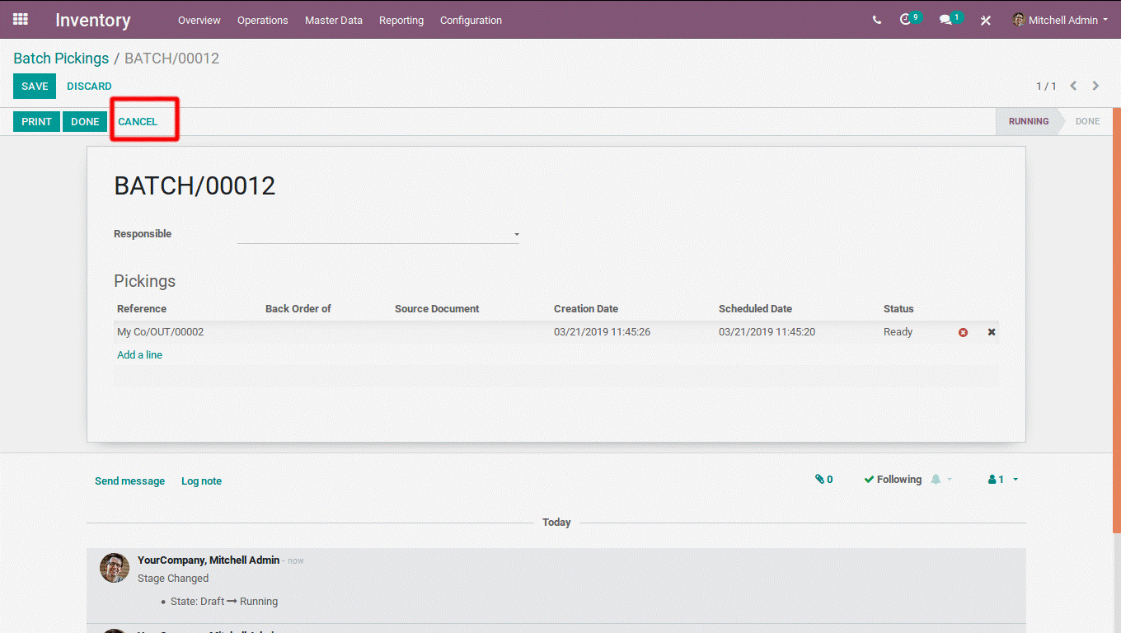Open the apps grid menu icon
The height and width of the screenshot is (633, 1121).
[21, 20]
